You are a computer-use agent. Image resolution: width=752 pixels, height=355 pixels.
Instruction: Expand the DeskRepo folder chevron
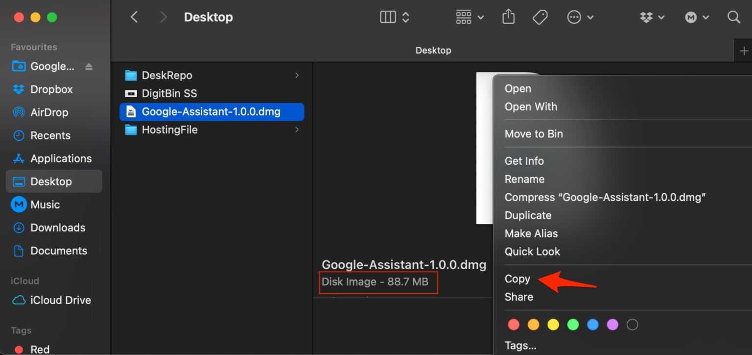tap(297, 75)
